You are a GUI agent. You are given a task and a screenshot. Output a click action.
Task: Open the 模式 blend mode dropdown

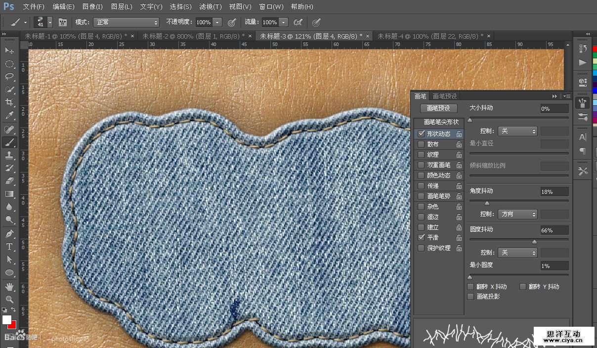[127, 22]
